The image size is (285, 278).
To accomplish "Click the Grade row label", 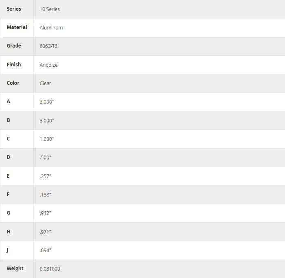I will (14, 45).
